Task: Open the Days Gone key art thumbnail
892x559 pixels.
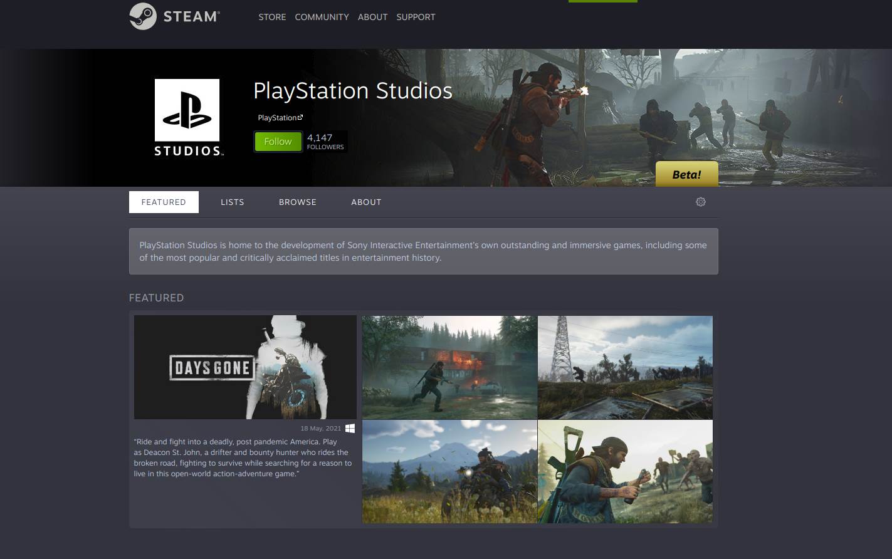Action: click(x=245, y=367)
